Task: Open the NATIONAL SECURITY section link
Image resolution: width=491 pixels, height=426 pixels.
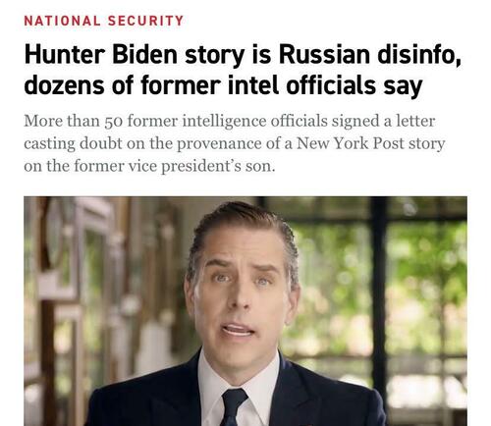Action: (104, 21)
